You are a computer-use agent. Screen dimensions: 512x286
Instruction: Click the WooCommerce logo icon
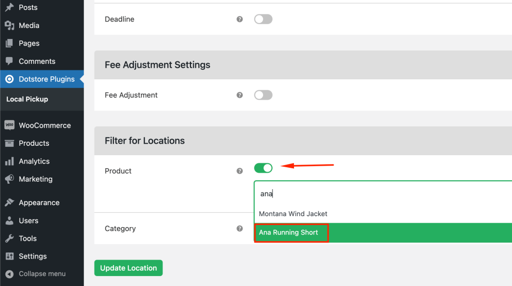point(9,125)
